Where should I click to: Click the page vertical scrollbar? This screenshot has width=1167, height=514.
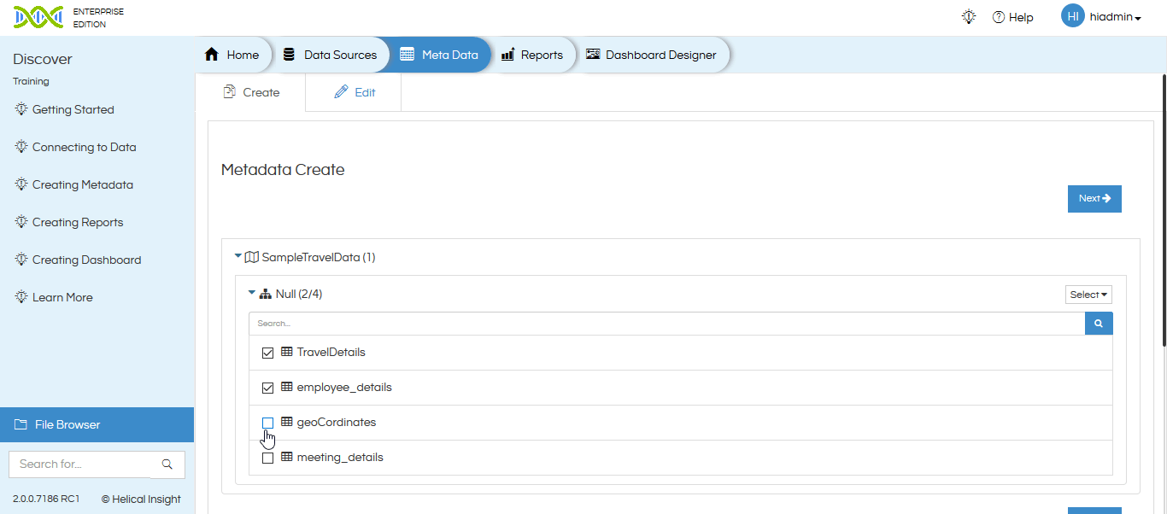[1164, 210]
